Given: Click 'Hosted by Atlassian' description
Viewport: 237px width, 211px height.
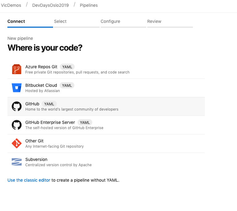Looking at the screenshot, I should 43,91.
